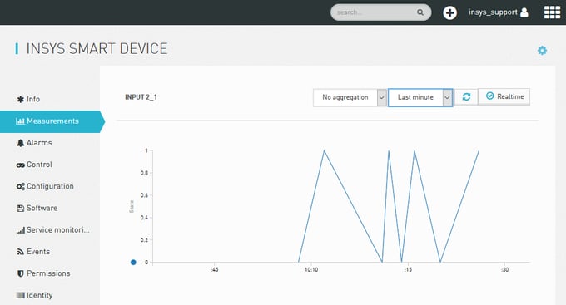The image size is (566, 305).
Task: Toggle Realtime updates
Action: click(x=504, y=96)
